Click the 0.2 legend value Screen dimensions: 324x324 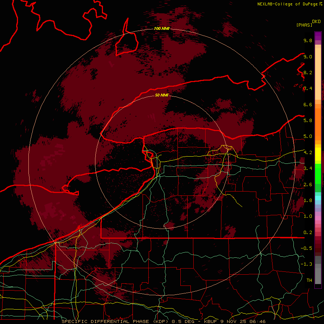click(308, 233)
